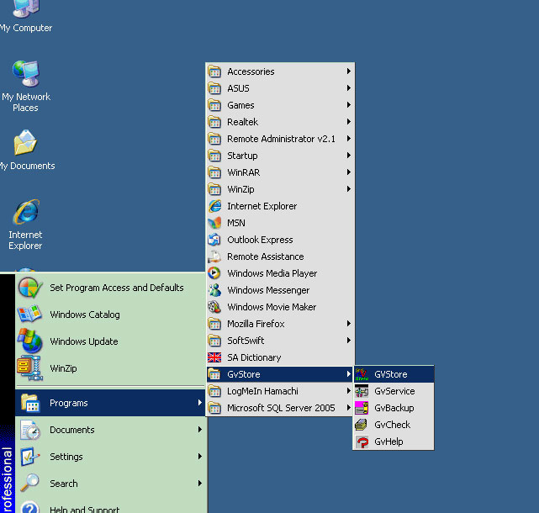
Task: Launch GVStore from the submenu
Action: pyautogui.click(x=394, y=374)
